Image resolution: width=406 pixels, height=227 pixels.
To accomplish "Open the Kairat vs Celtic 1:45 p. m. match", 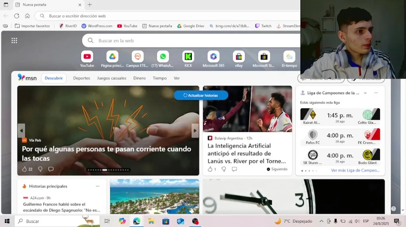I will coord(340,117).
